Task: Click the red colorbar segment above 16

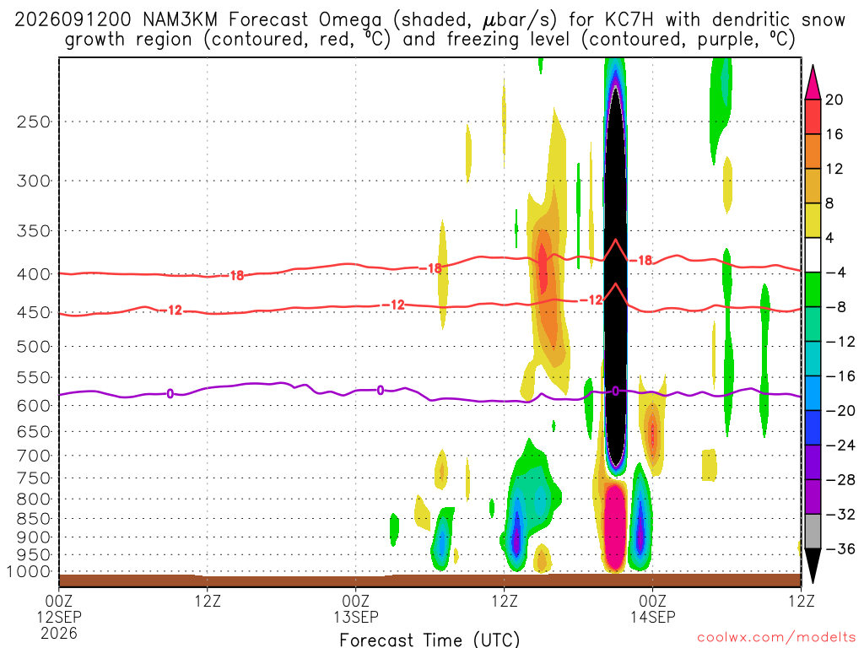Action: (x=813, y=116)
